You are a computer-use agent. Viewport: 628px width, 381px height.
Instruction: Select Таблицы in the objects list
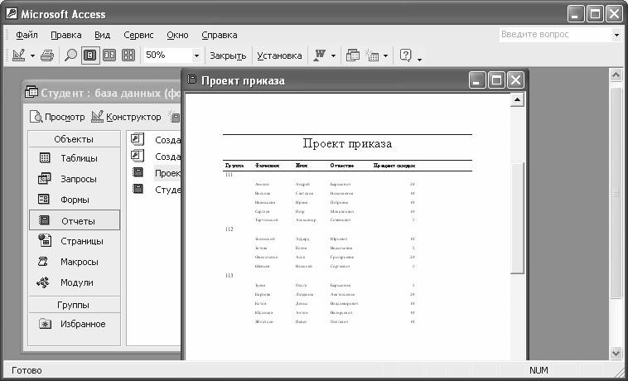click(74, 158)
